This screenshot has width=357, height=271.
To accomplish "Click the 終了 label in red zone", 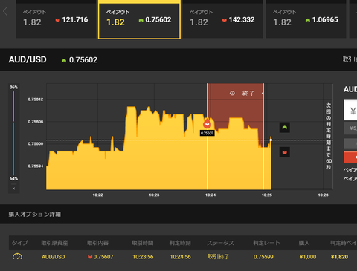I will pos(248,94).
